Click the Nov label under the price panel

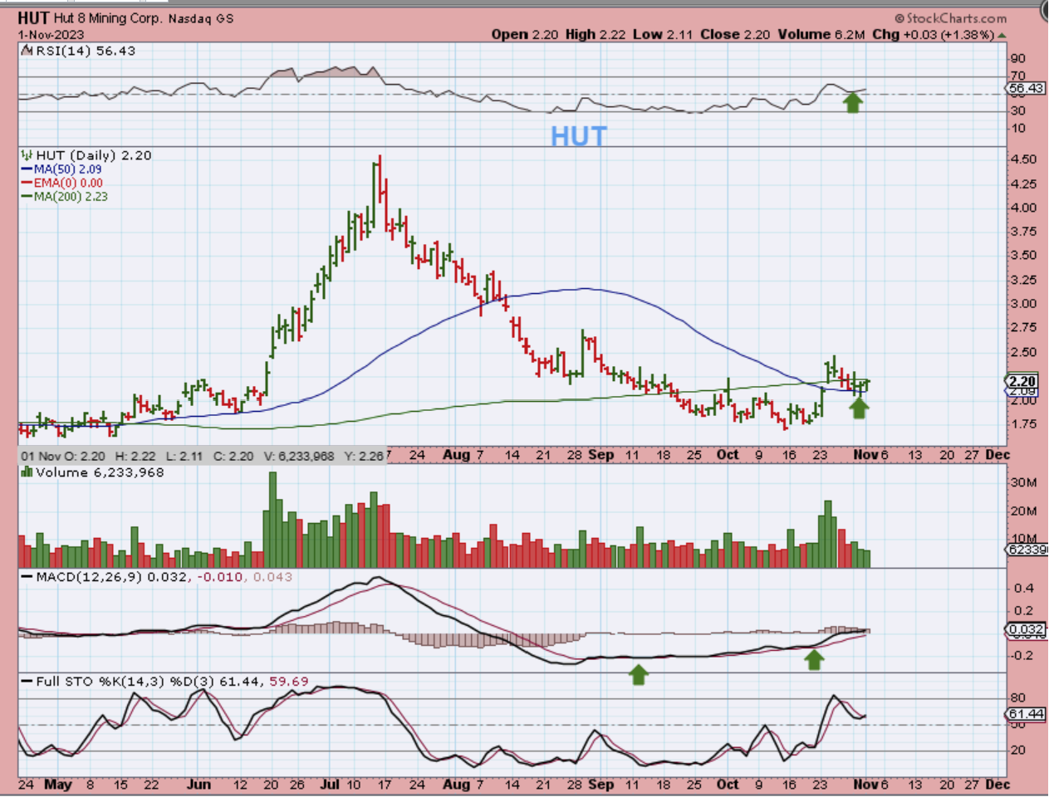866,455
